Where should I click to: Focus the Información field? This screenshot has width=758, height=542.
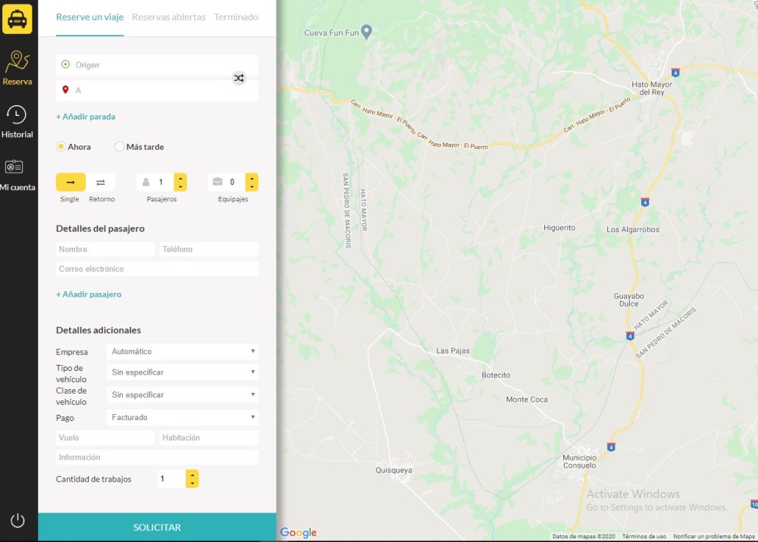pos(157,457)
